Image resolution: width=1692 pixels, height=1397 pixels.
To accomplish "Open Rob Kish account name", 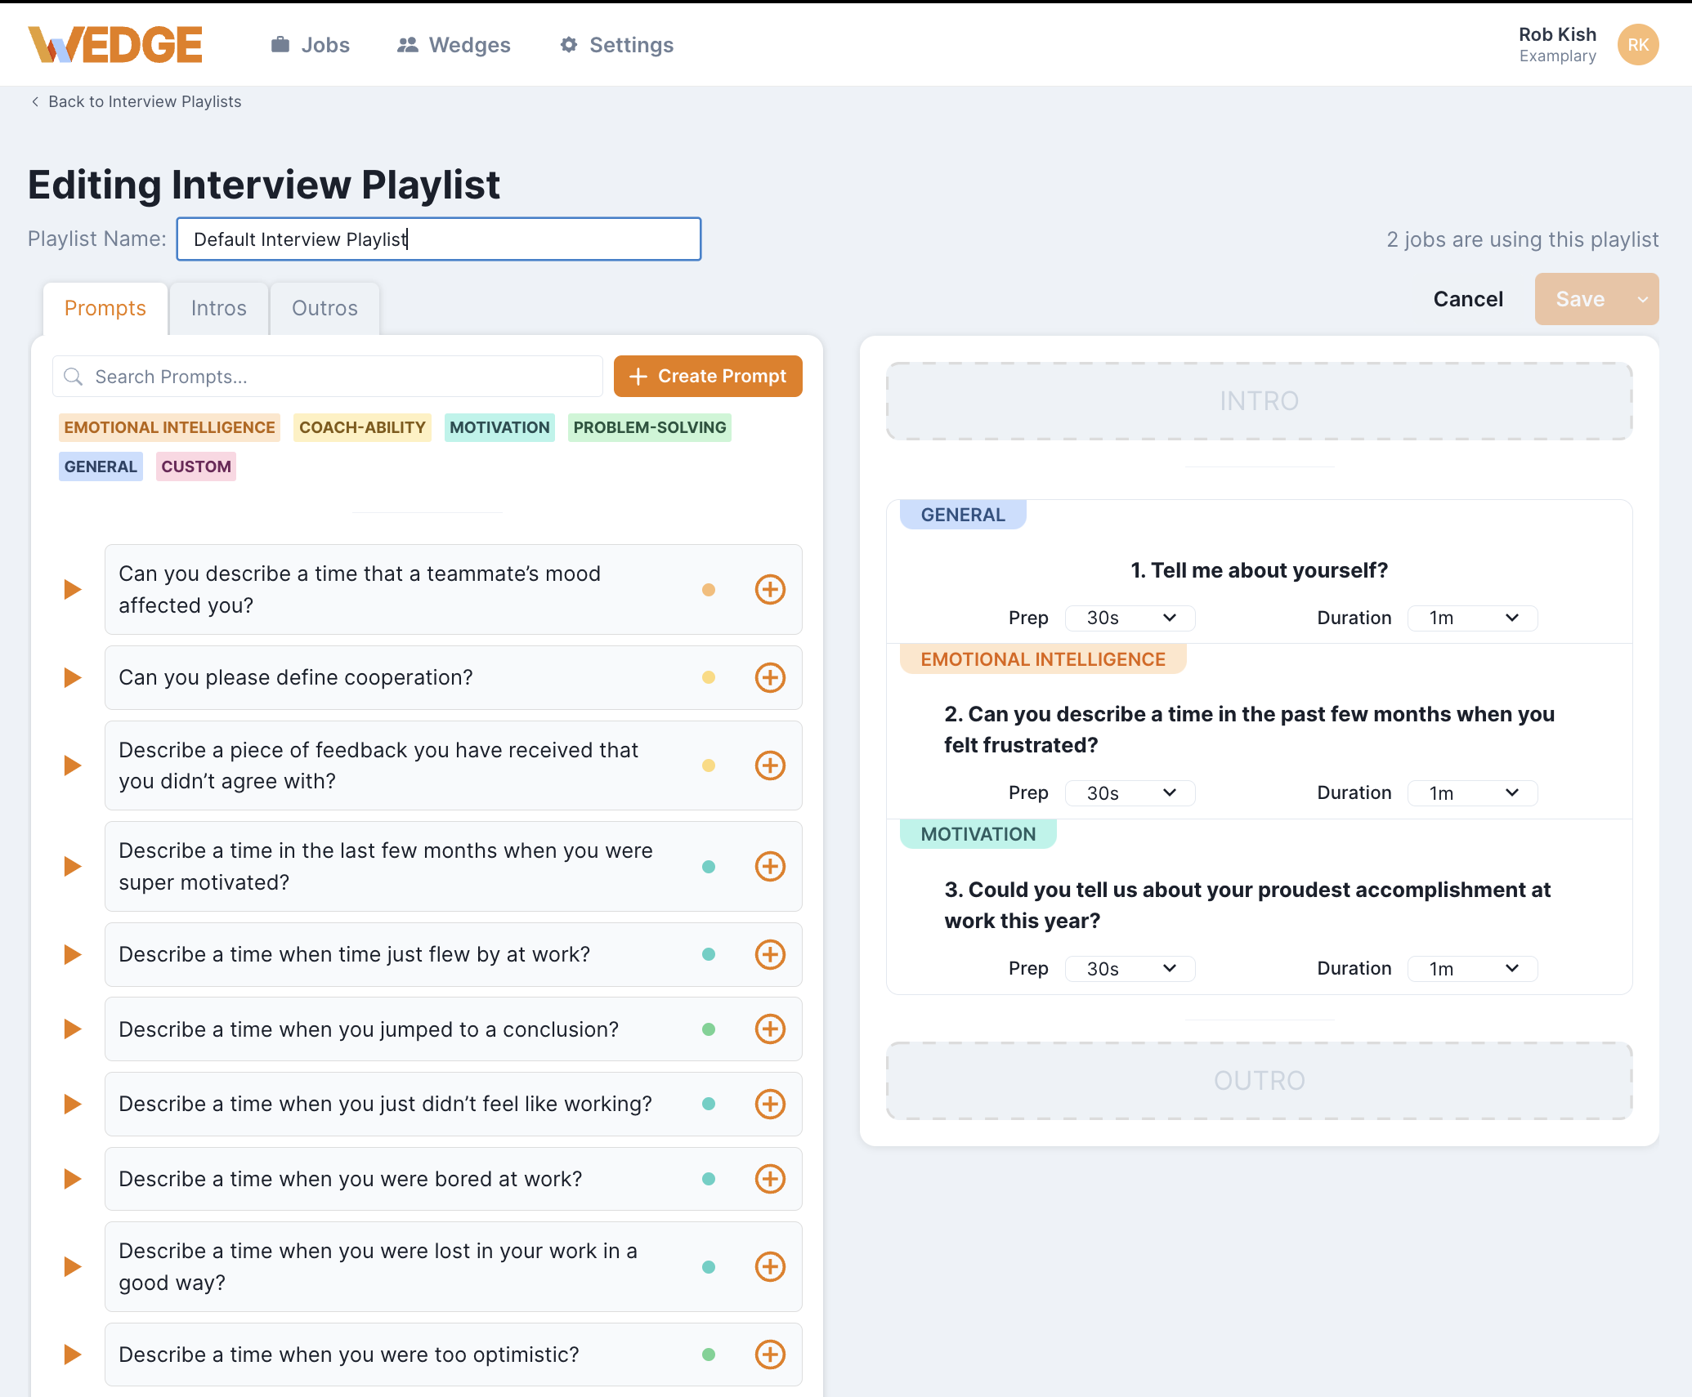I will coord(1557,34).
